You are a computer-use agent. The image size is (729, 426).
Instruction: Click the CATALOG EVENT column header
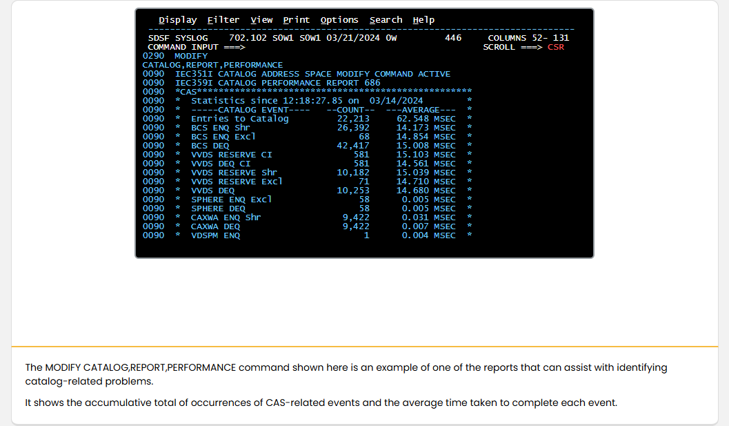(250, 110)
